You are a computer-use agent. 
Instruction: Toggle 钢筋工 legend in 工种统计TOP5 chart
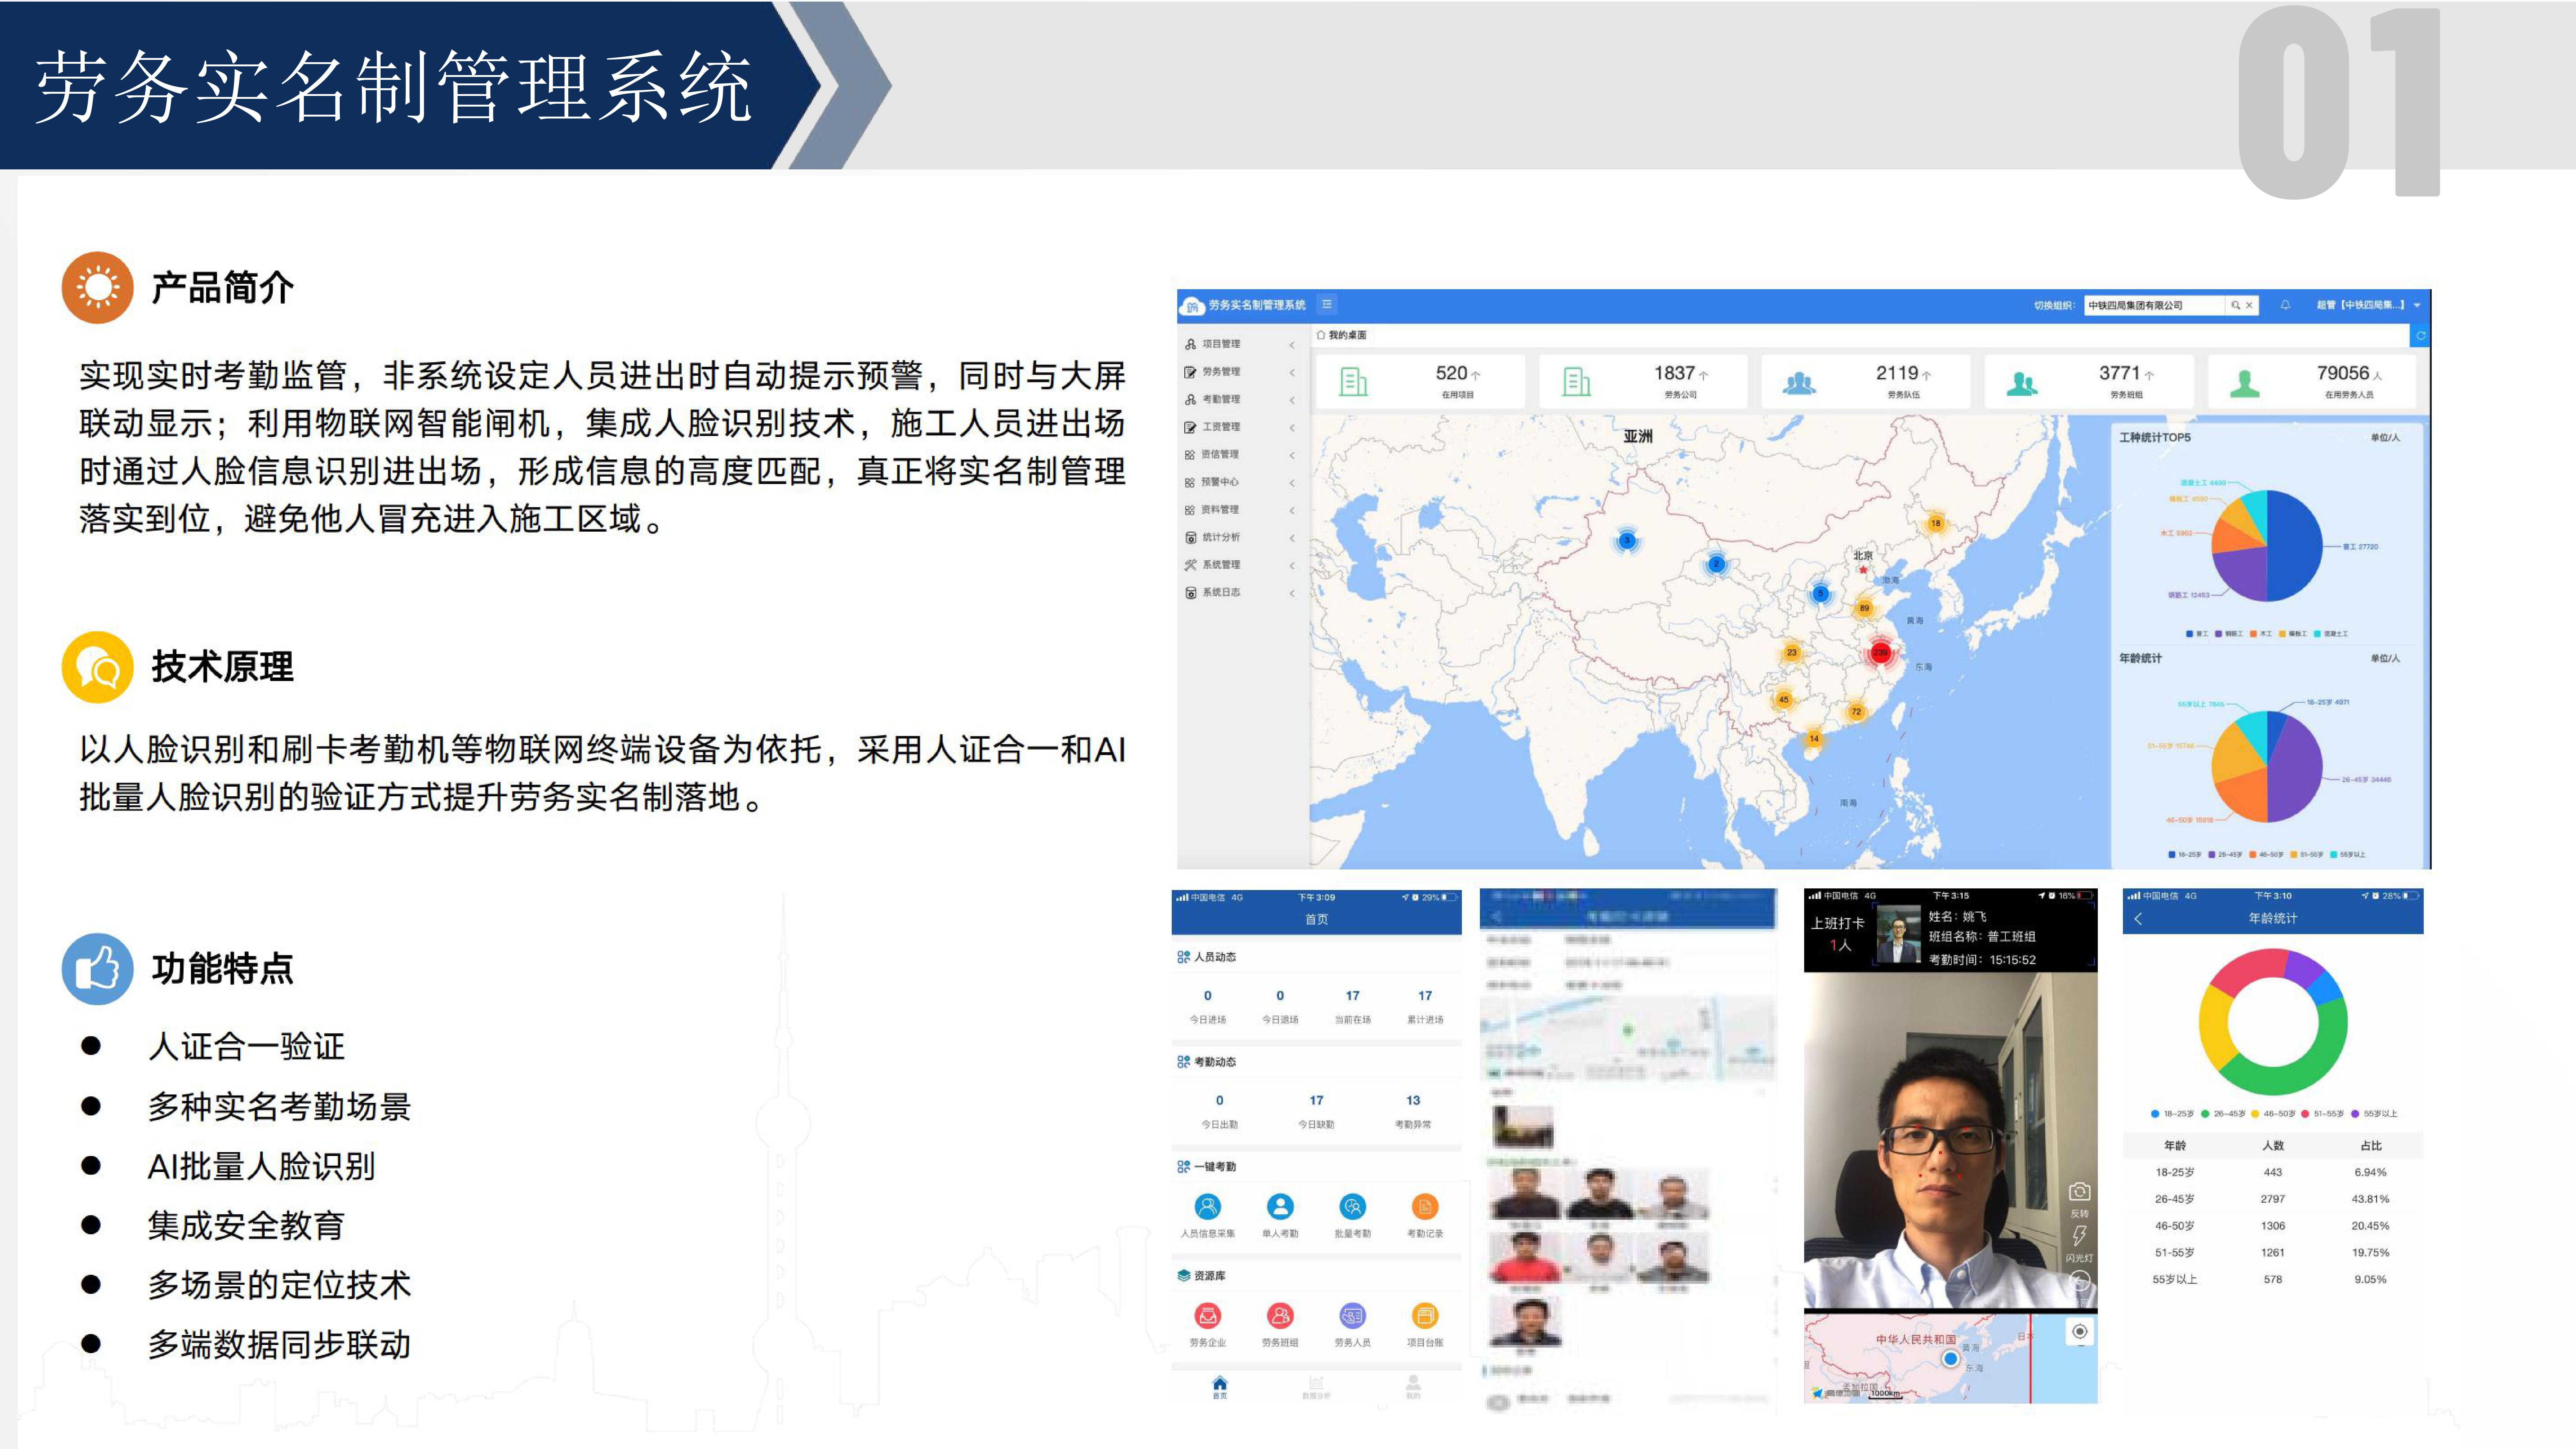coord(2229,634)
